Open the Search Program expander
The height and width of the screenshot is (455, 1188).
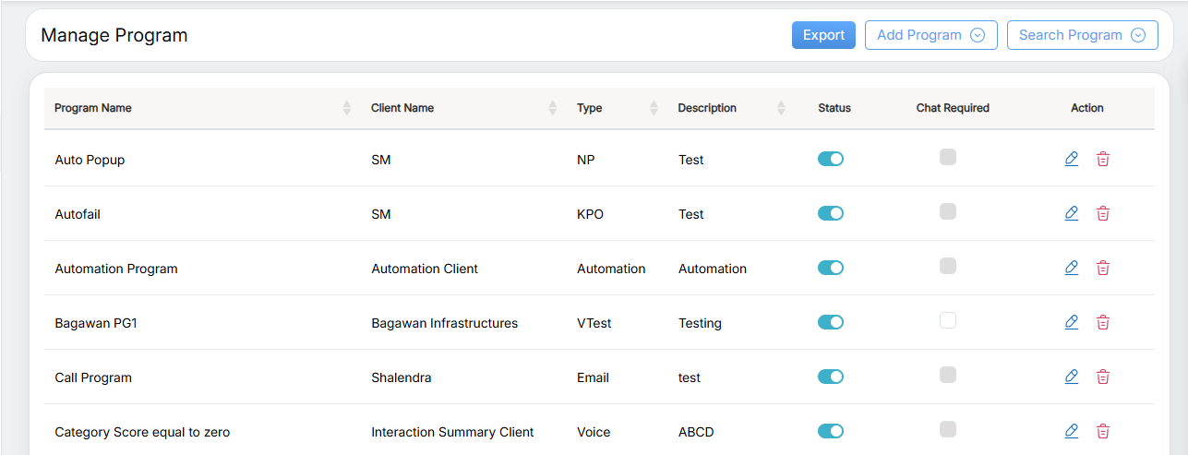point(1082,35)
